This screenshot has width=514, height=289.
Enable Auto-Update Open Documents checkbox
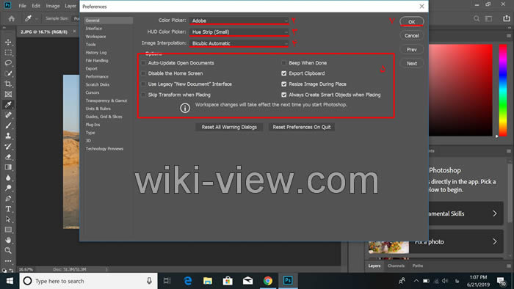143,63
